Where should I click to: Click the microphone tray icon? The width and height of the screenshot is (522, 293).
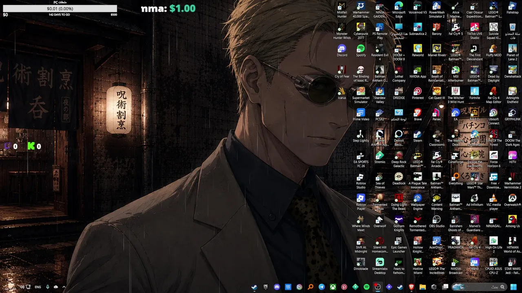point(48,287)
